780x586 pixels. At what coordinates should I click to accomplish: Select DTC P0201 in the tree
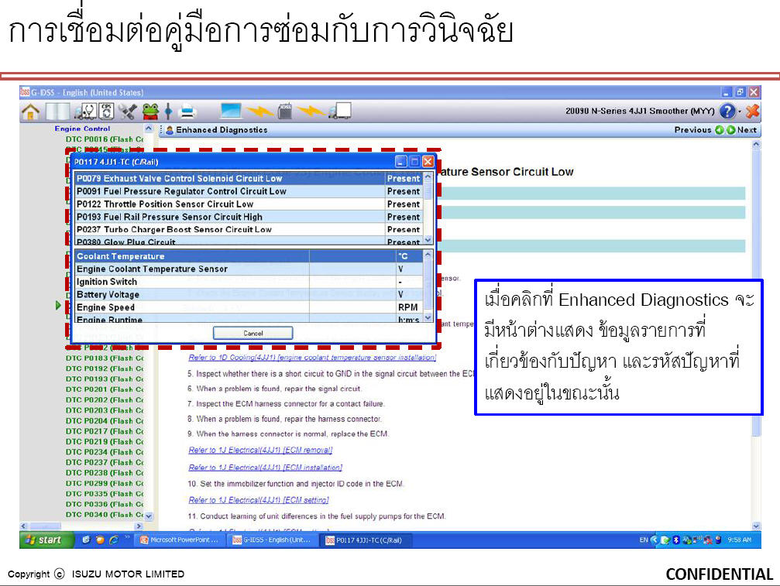[105, 389]
